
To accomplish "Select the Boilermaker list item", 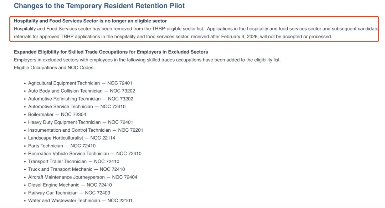I will point(57,114).
